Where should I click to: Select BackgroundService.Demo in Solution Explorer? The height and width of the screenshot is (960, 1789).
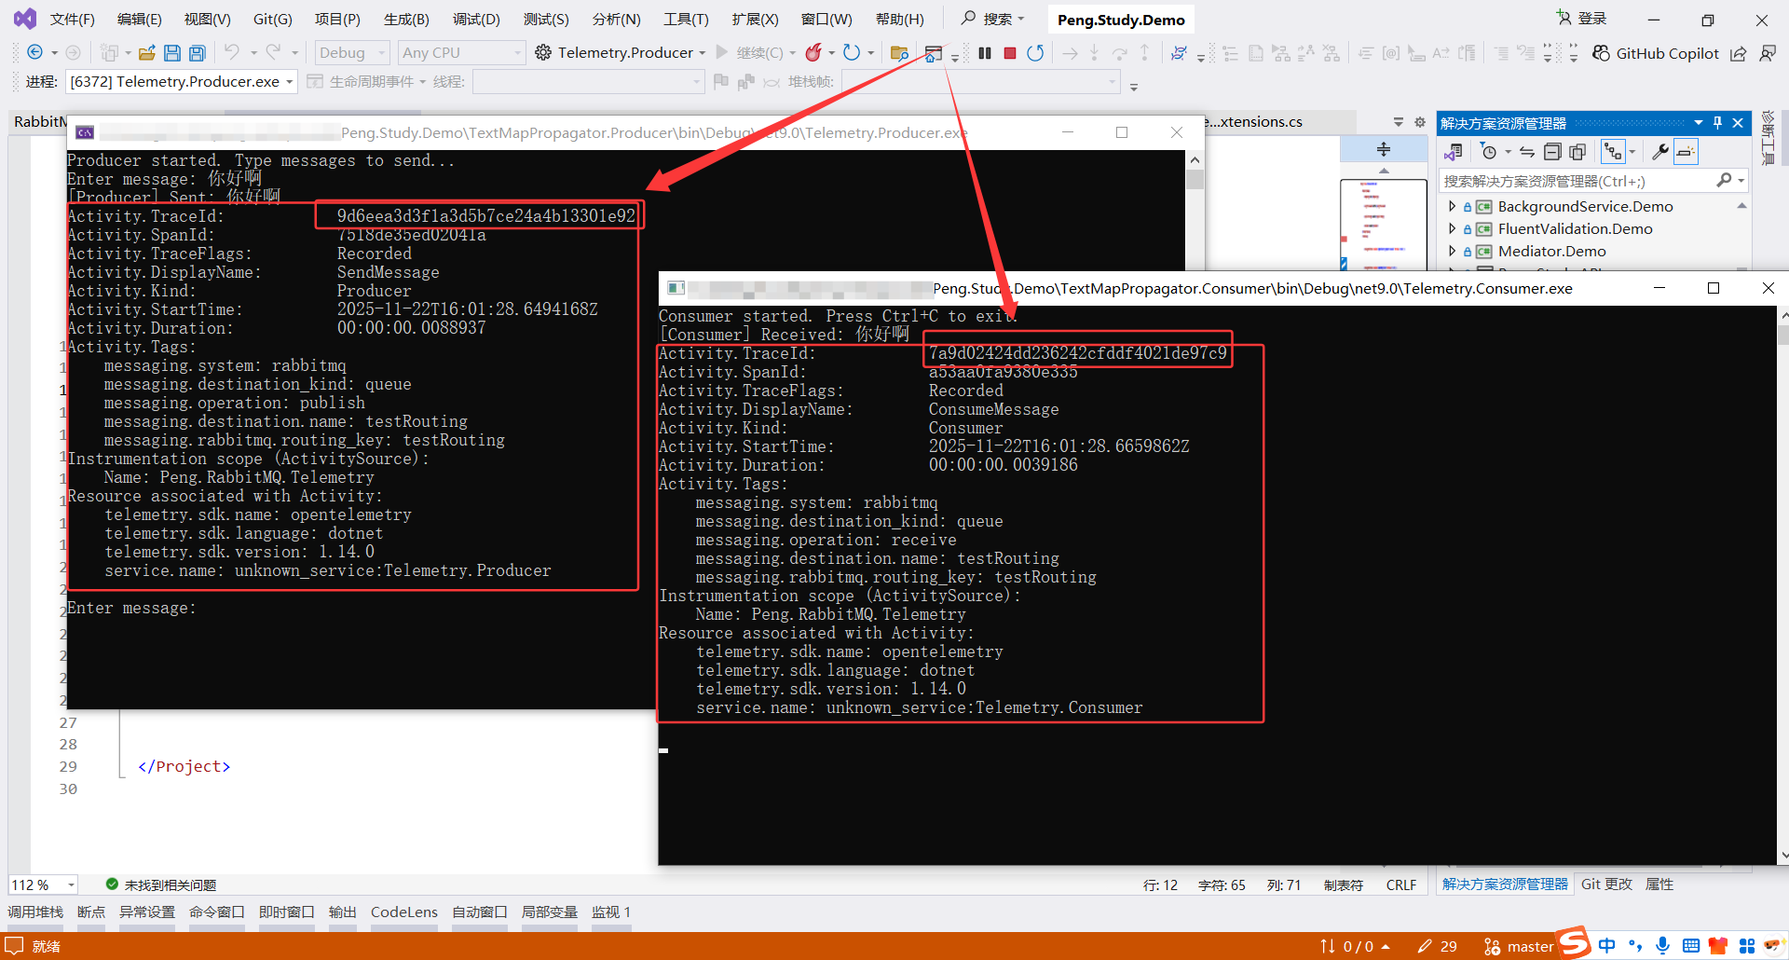1585,206
